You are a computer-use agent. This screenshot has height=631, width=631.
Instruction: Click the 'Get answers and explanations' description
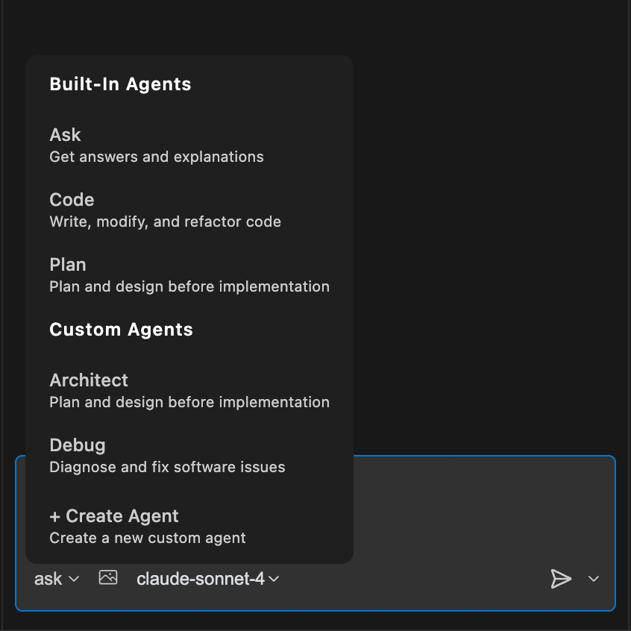click(157, 157)
